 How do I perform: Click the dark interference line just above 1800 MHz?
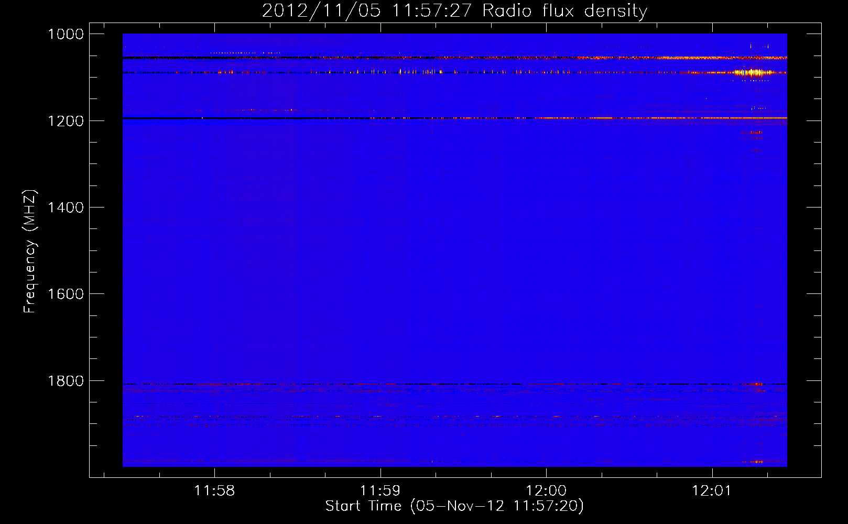(455, 384)
